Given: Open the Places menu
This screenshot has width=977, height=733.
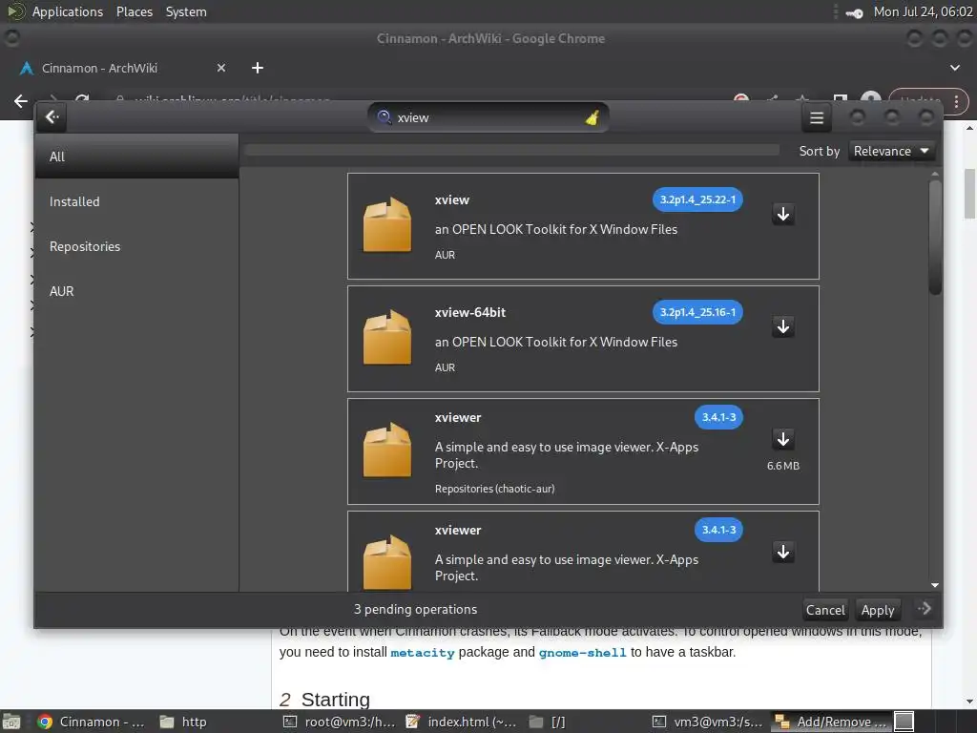Looking at the screenshot, I should 134,11.
